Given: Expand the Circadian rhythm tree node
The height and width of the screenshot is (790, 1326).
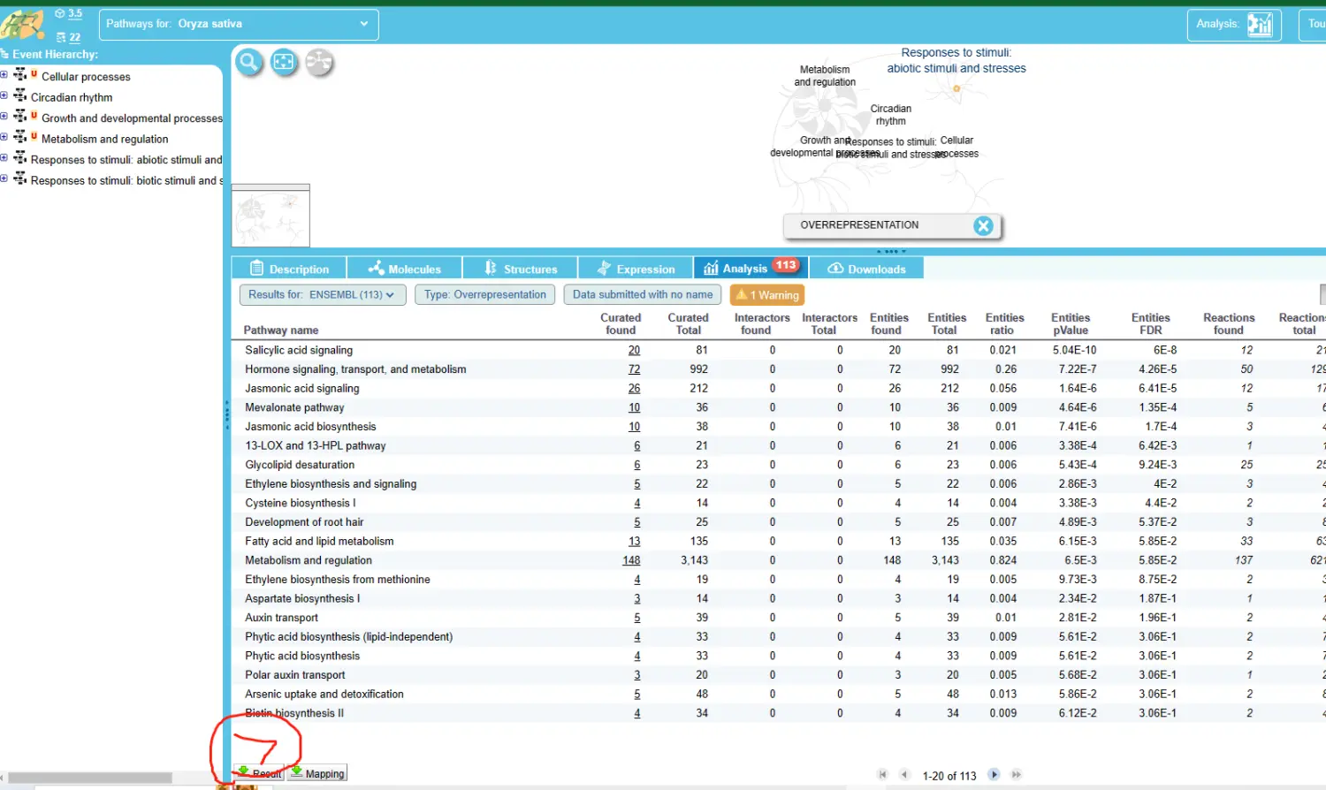Looking at the screenshot, I should [x=4, y=96].
